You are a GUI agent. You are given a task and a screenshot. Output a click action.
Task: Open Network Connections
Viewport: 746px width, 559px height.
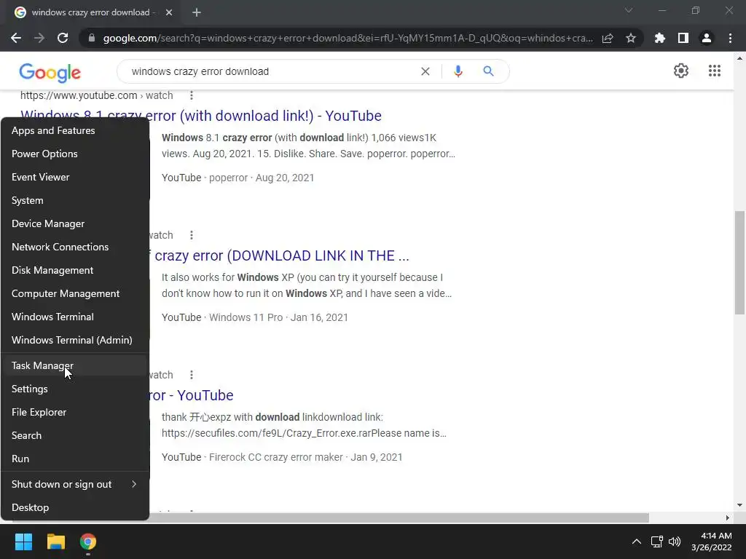tap(75, 247)
